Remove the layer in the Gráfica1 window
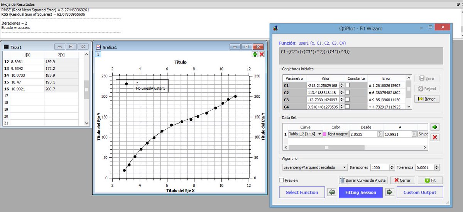The height and width of the screenshot is (212, 463). point(262,55)
